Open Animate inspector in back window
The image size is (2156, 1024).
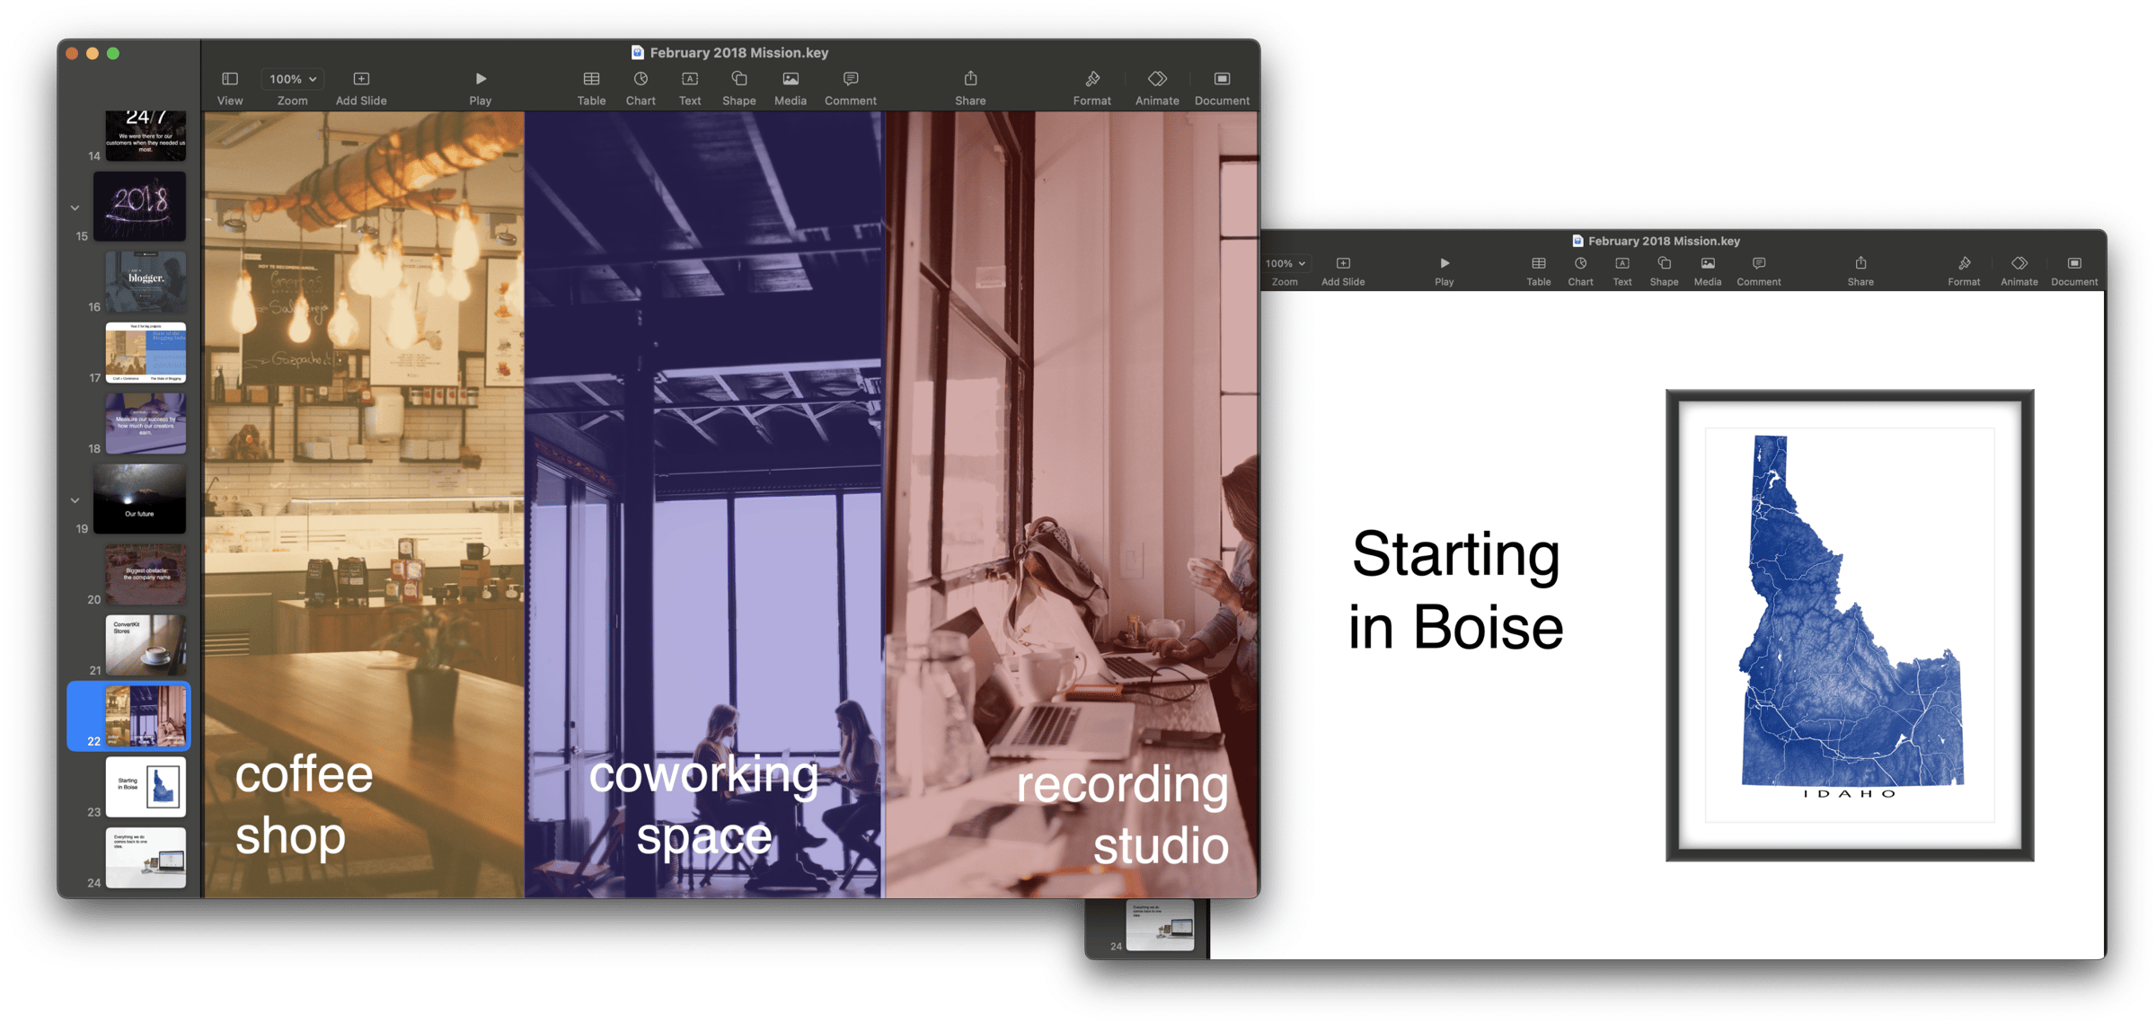coord(2019,263)
